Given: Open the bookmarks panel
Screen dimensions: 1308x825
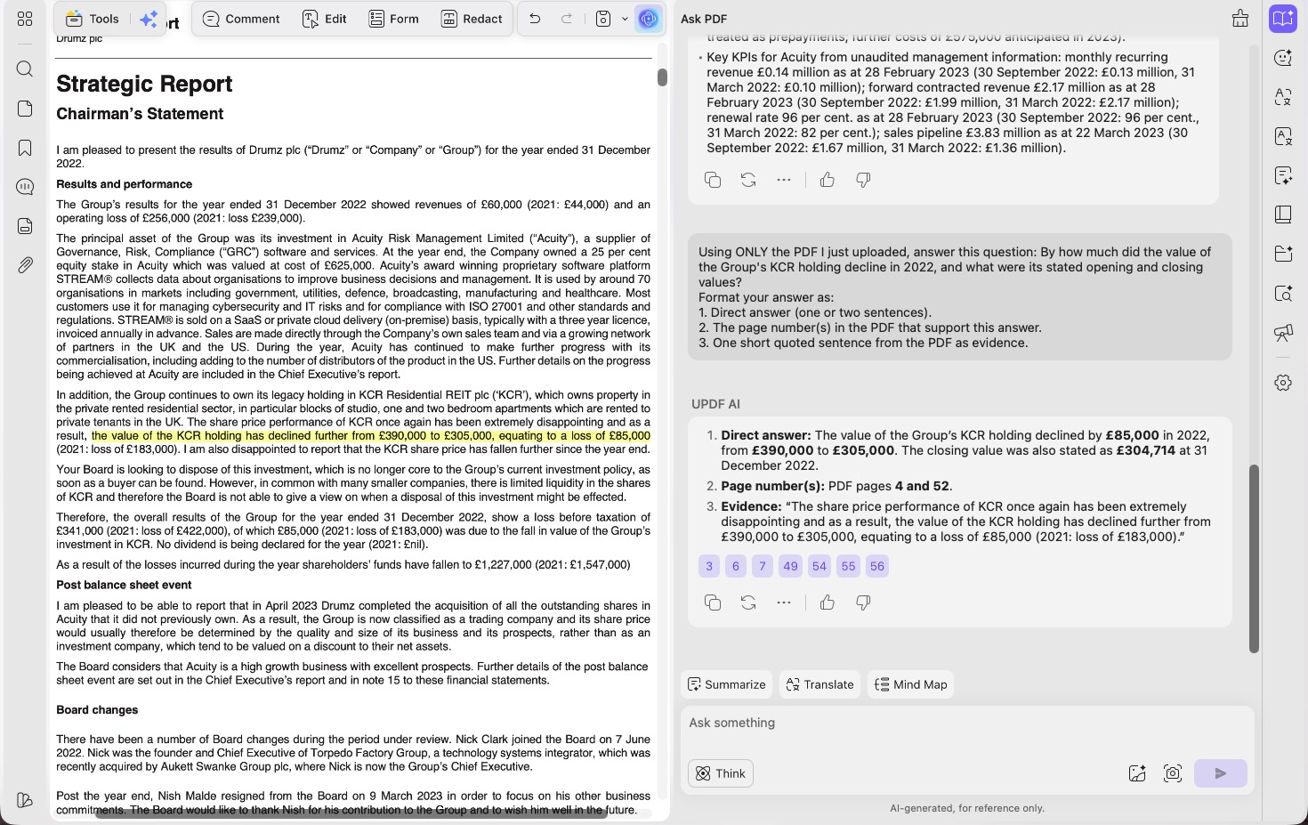Looking at the screenshot, I should (25, 148).
